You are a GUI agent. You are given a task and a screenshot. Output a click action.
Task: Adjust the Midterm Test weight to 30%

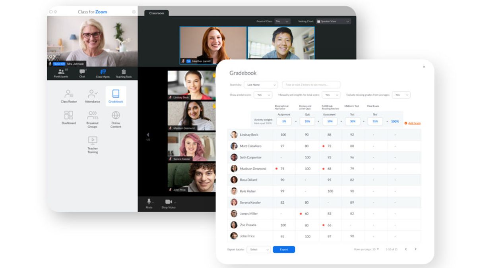point(353,121)
